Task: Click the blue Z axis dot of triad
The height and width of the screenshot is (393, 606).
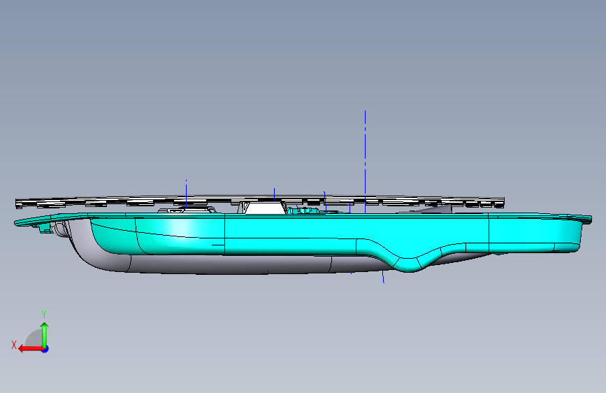Action: (45, 349)
